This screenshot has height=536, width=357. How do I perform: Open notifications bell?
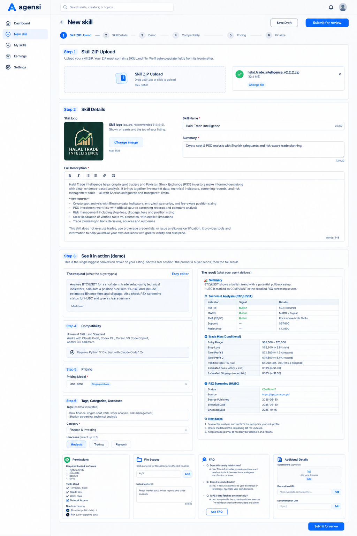pyautogui.click(x=331, y=7)
